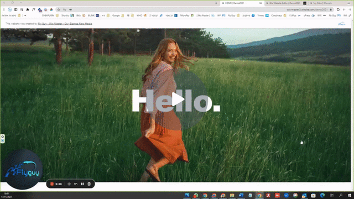Open the Cloudways bookmark folder
The width and height of the screenshot is (354, 199).
point(279,15)
